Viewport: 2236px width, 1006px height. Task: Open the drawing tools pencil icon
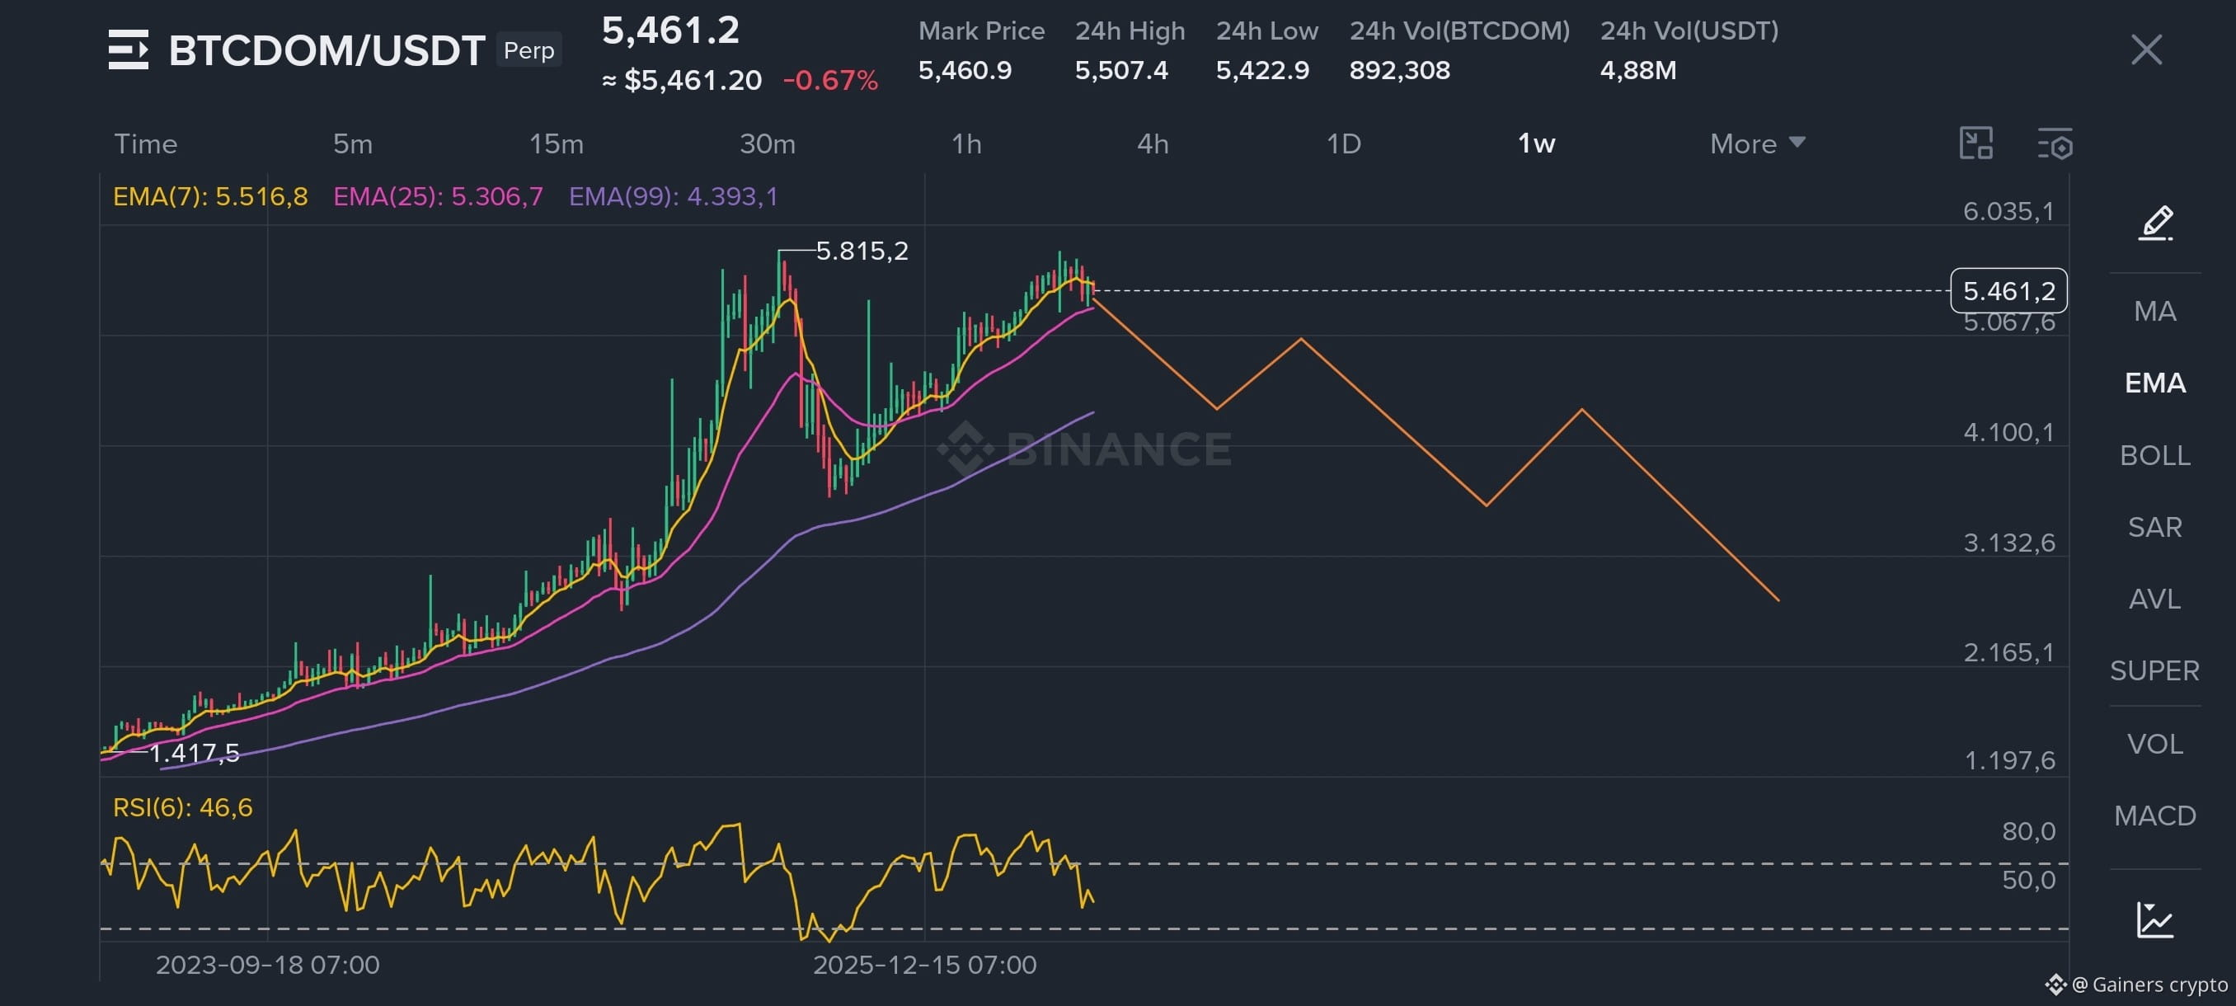(2155, 223)
